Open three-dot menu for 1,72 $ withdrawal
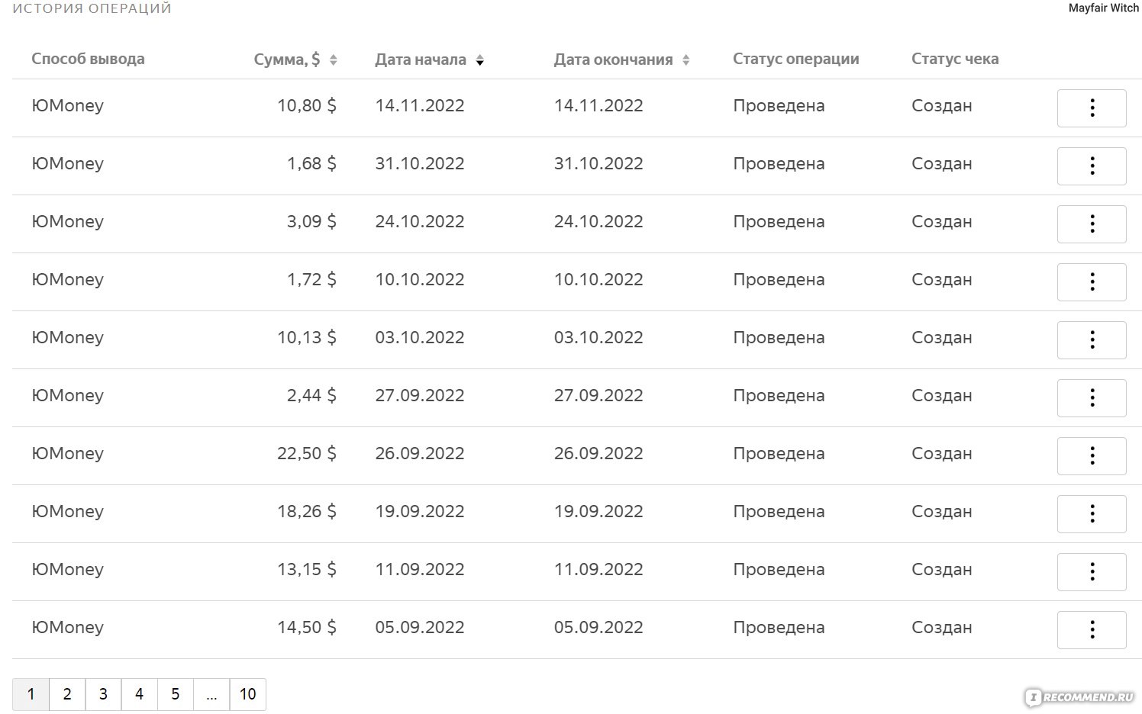The image size is (1142, 714). [1092, 281]
